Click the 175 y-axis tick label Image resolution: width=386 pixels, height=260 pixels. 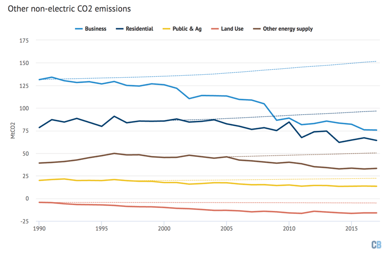pos(23,41)
